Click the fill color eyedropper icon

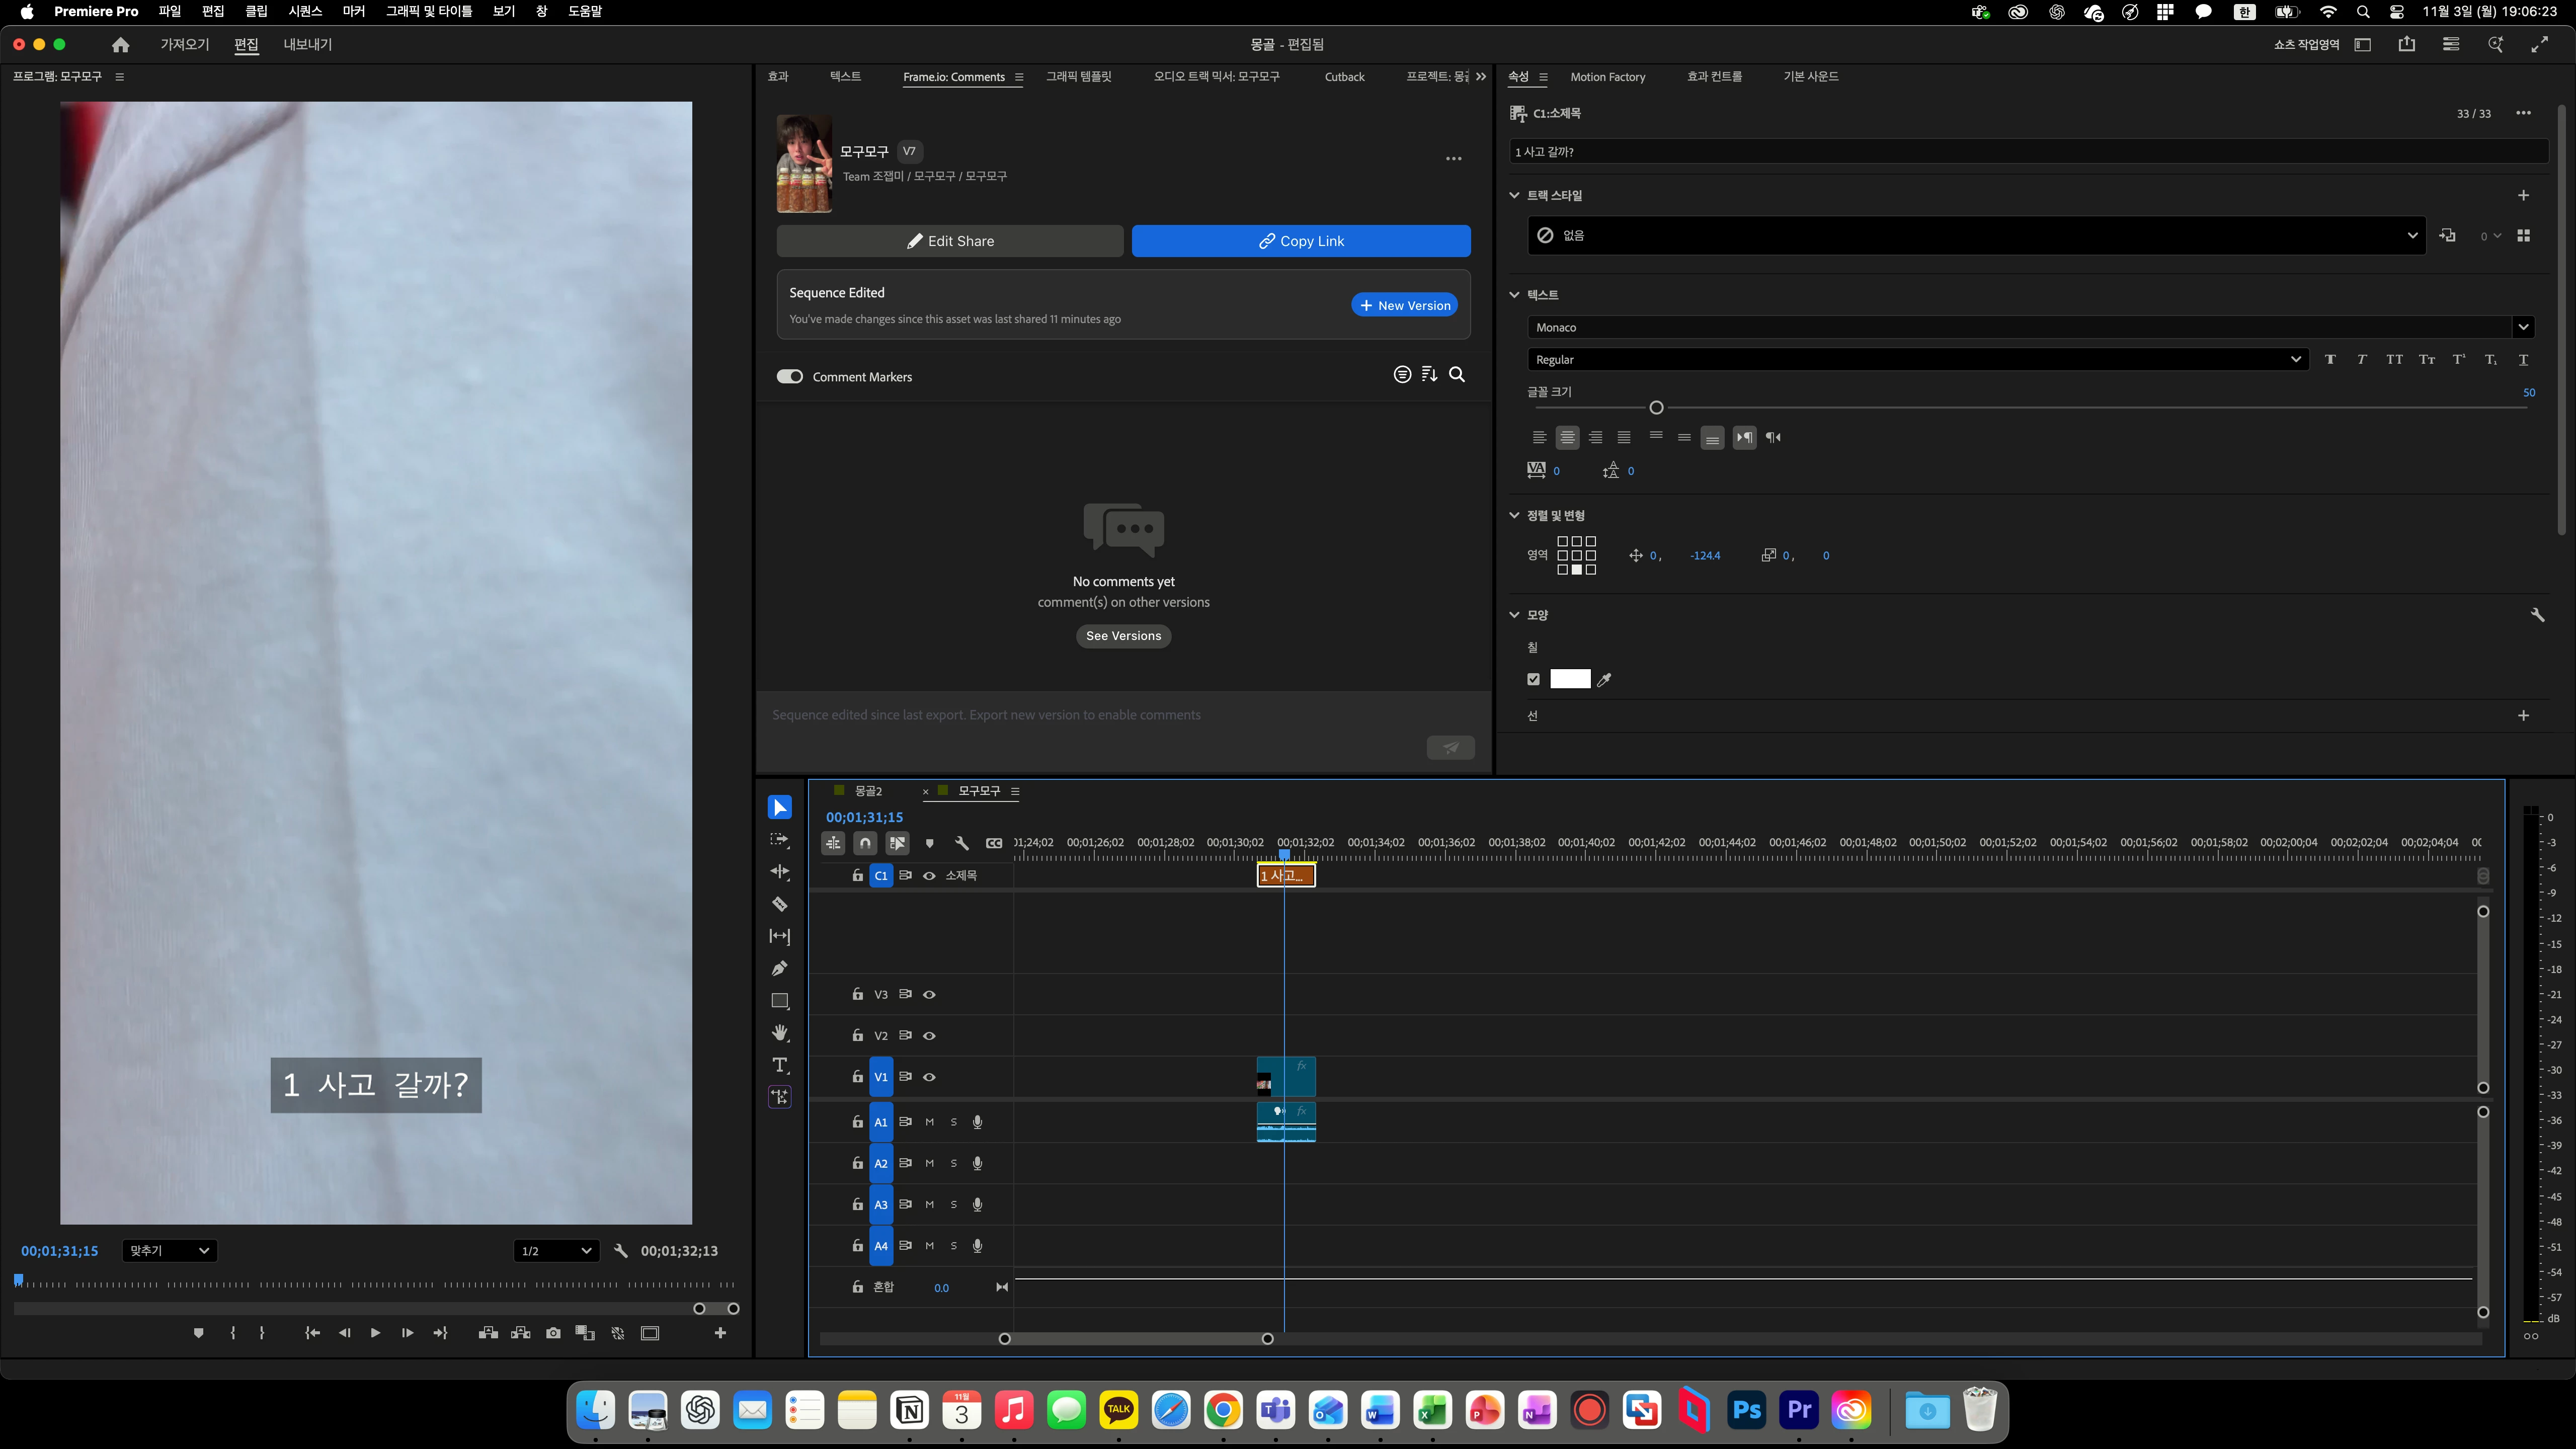(x=1604, y=680)
